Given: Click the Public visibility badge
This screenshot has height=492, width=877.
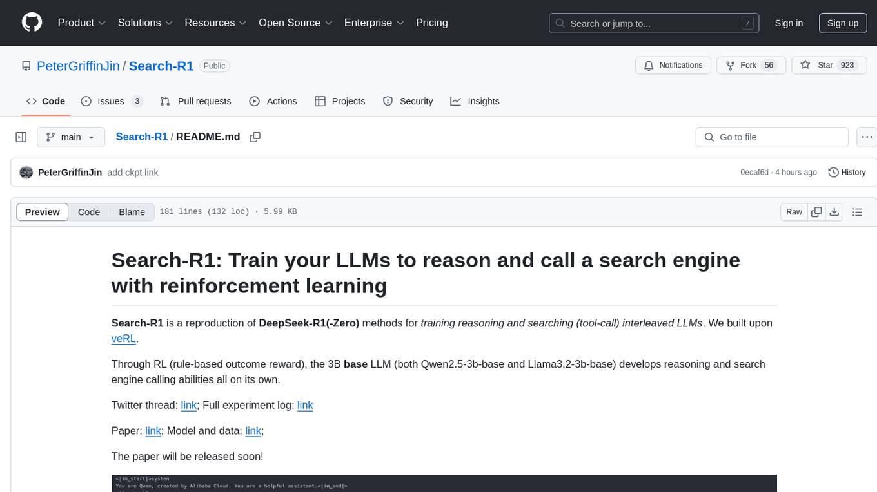Looking at the screenshot, I should pyautogui.click(x=214, y=66).
